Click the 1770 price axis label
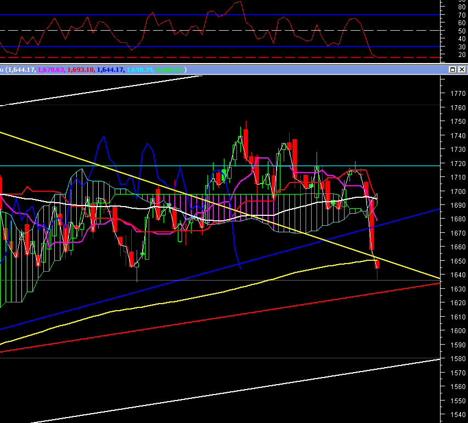The image size is (468, 423). pyautogui.click(x=458, y=94)
